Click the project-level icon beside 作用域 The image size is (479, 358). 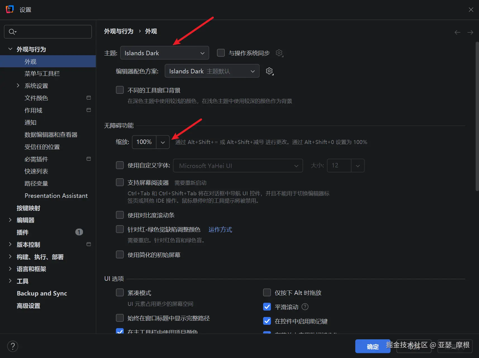[x=89, y=110]
